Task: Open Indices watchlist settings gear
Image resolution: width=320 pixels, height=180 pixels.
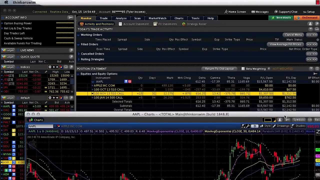Action: [x=50, y=67]
